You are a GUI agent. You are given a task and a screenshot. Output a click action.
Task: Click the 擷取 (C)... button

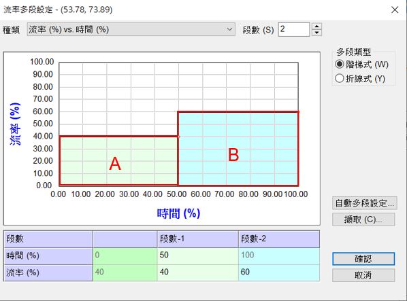point(363,219)
